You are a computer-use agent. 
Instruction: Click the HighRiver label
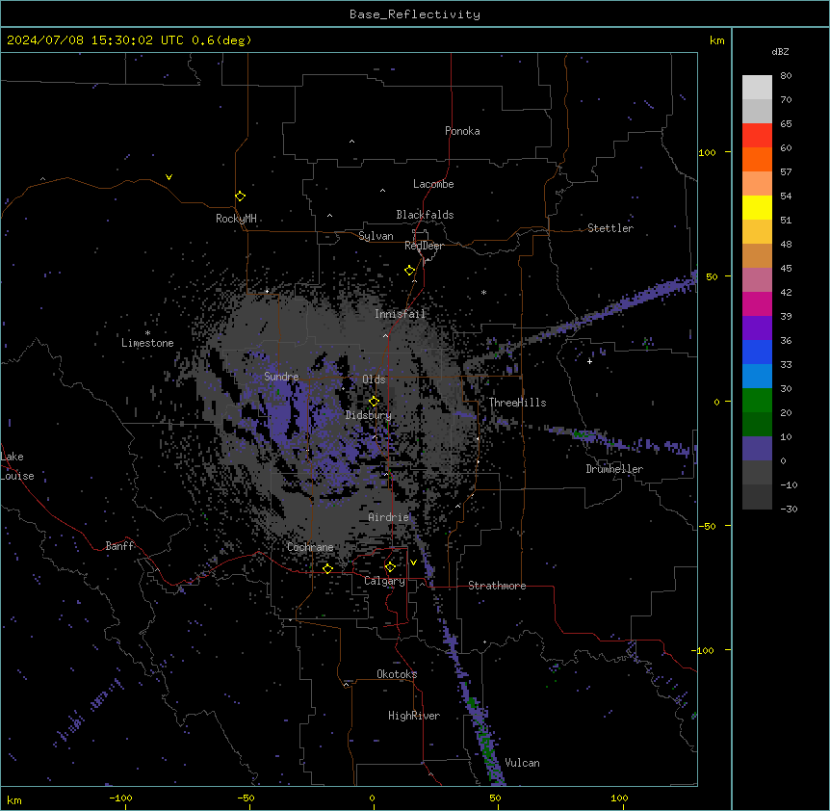[414, 716]
